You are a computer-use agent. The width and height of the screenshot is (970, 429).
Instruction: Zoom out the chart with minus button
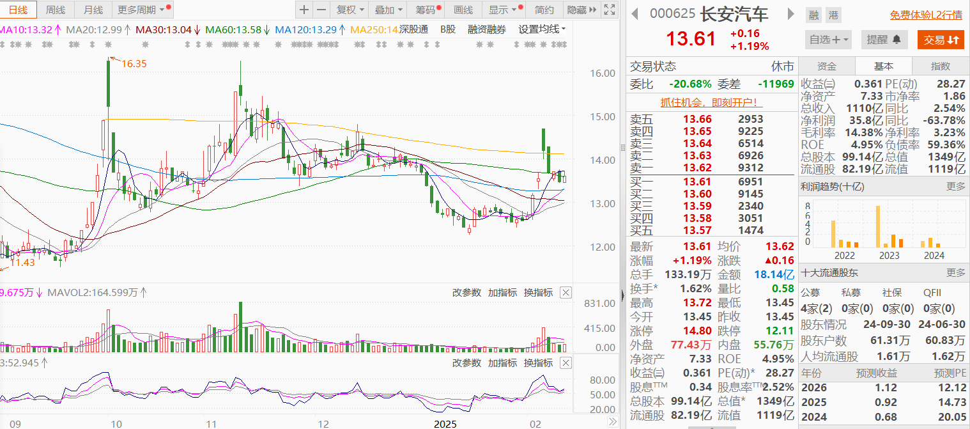pyautogui.click(x=321, y=10)
